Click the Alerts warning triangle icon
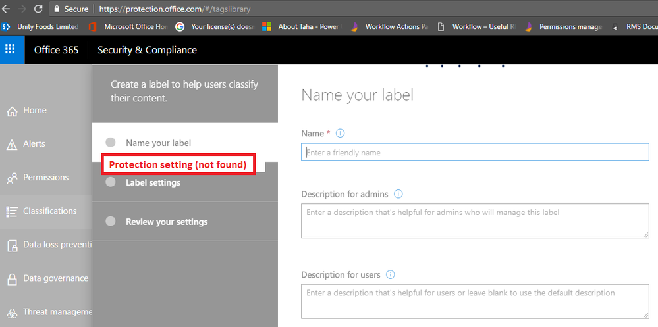Viewport: 658px width, 327px height. point(12,145)
